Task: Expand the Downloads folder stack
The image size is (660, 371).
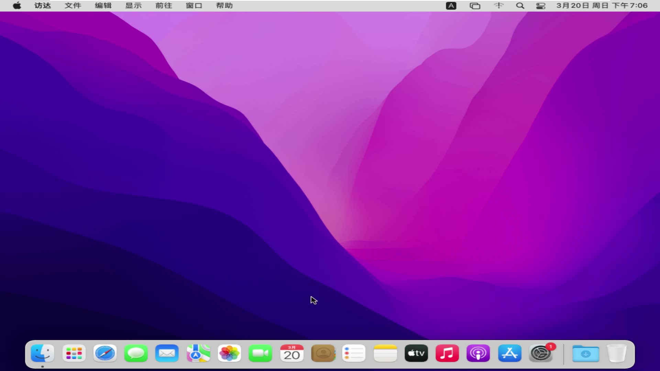Action: coord(586,353)
